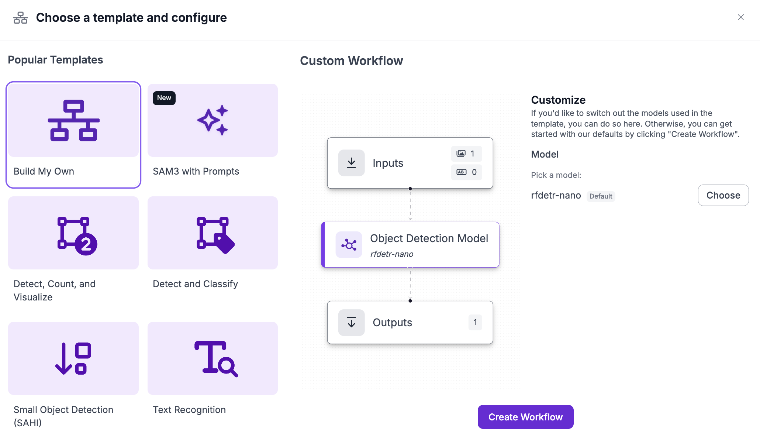The height and width of the screenshot is (437, 760).
Task: Click the Inputs download arrow icon
Action: point(351,163)
